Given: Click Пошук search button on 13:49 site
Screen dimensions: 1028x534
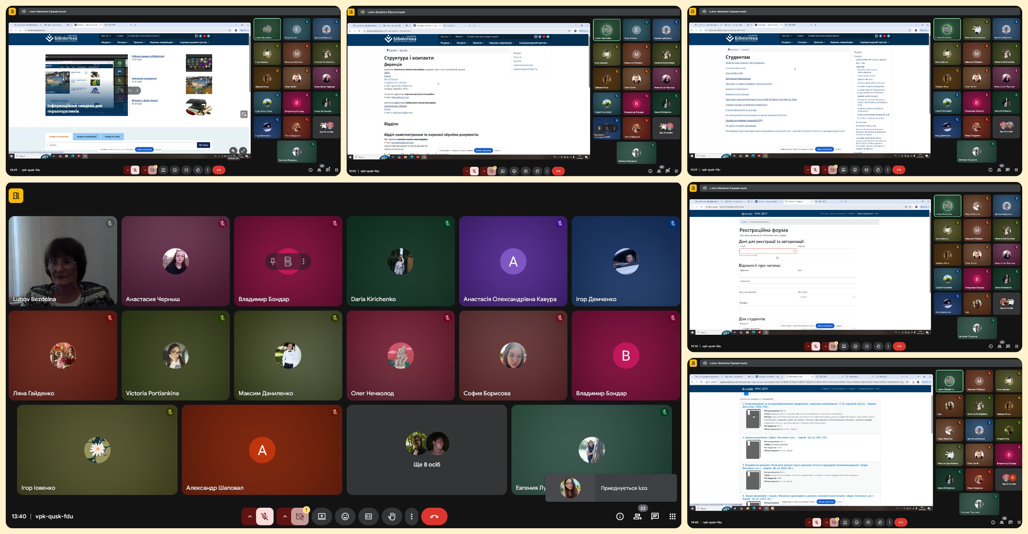Looking at the screenshot, I should [x=204, y=145].
